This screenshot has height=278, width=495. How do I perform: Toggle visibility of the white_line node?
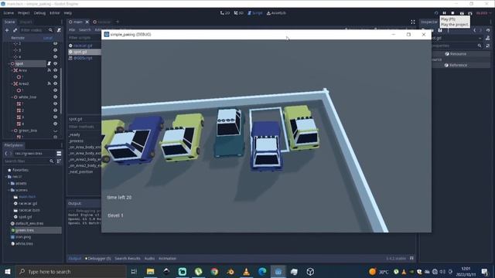click(x=55, y=97)
